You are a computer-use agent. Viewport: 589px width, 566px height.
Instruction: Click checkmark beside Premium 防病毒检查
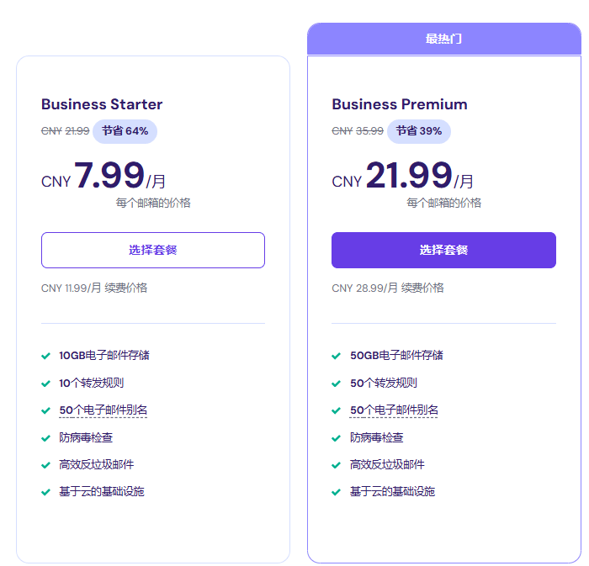pyautogui.click(x=337, y=437)
